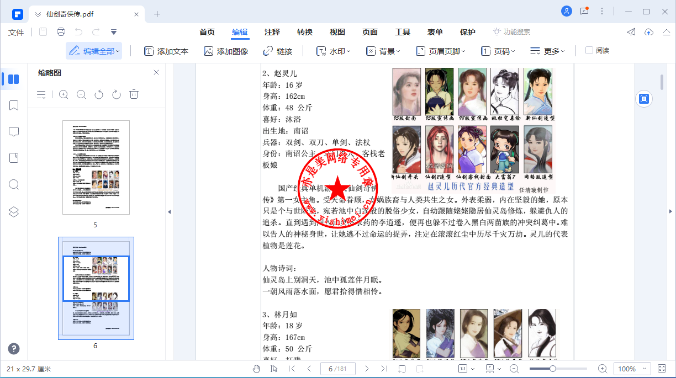The width and height of the screenshot is (676, 378).
Task: Jump to the first page
Action: click(292, 369)
